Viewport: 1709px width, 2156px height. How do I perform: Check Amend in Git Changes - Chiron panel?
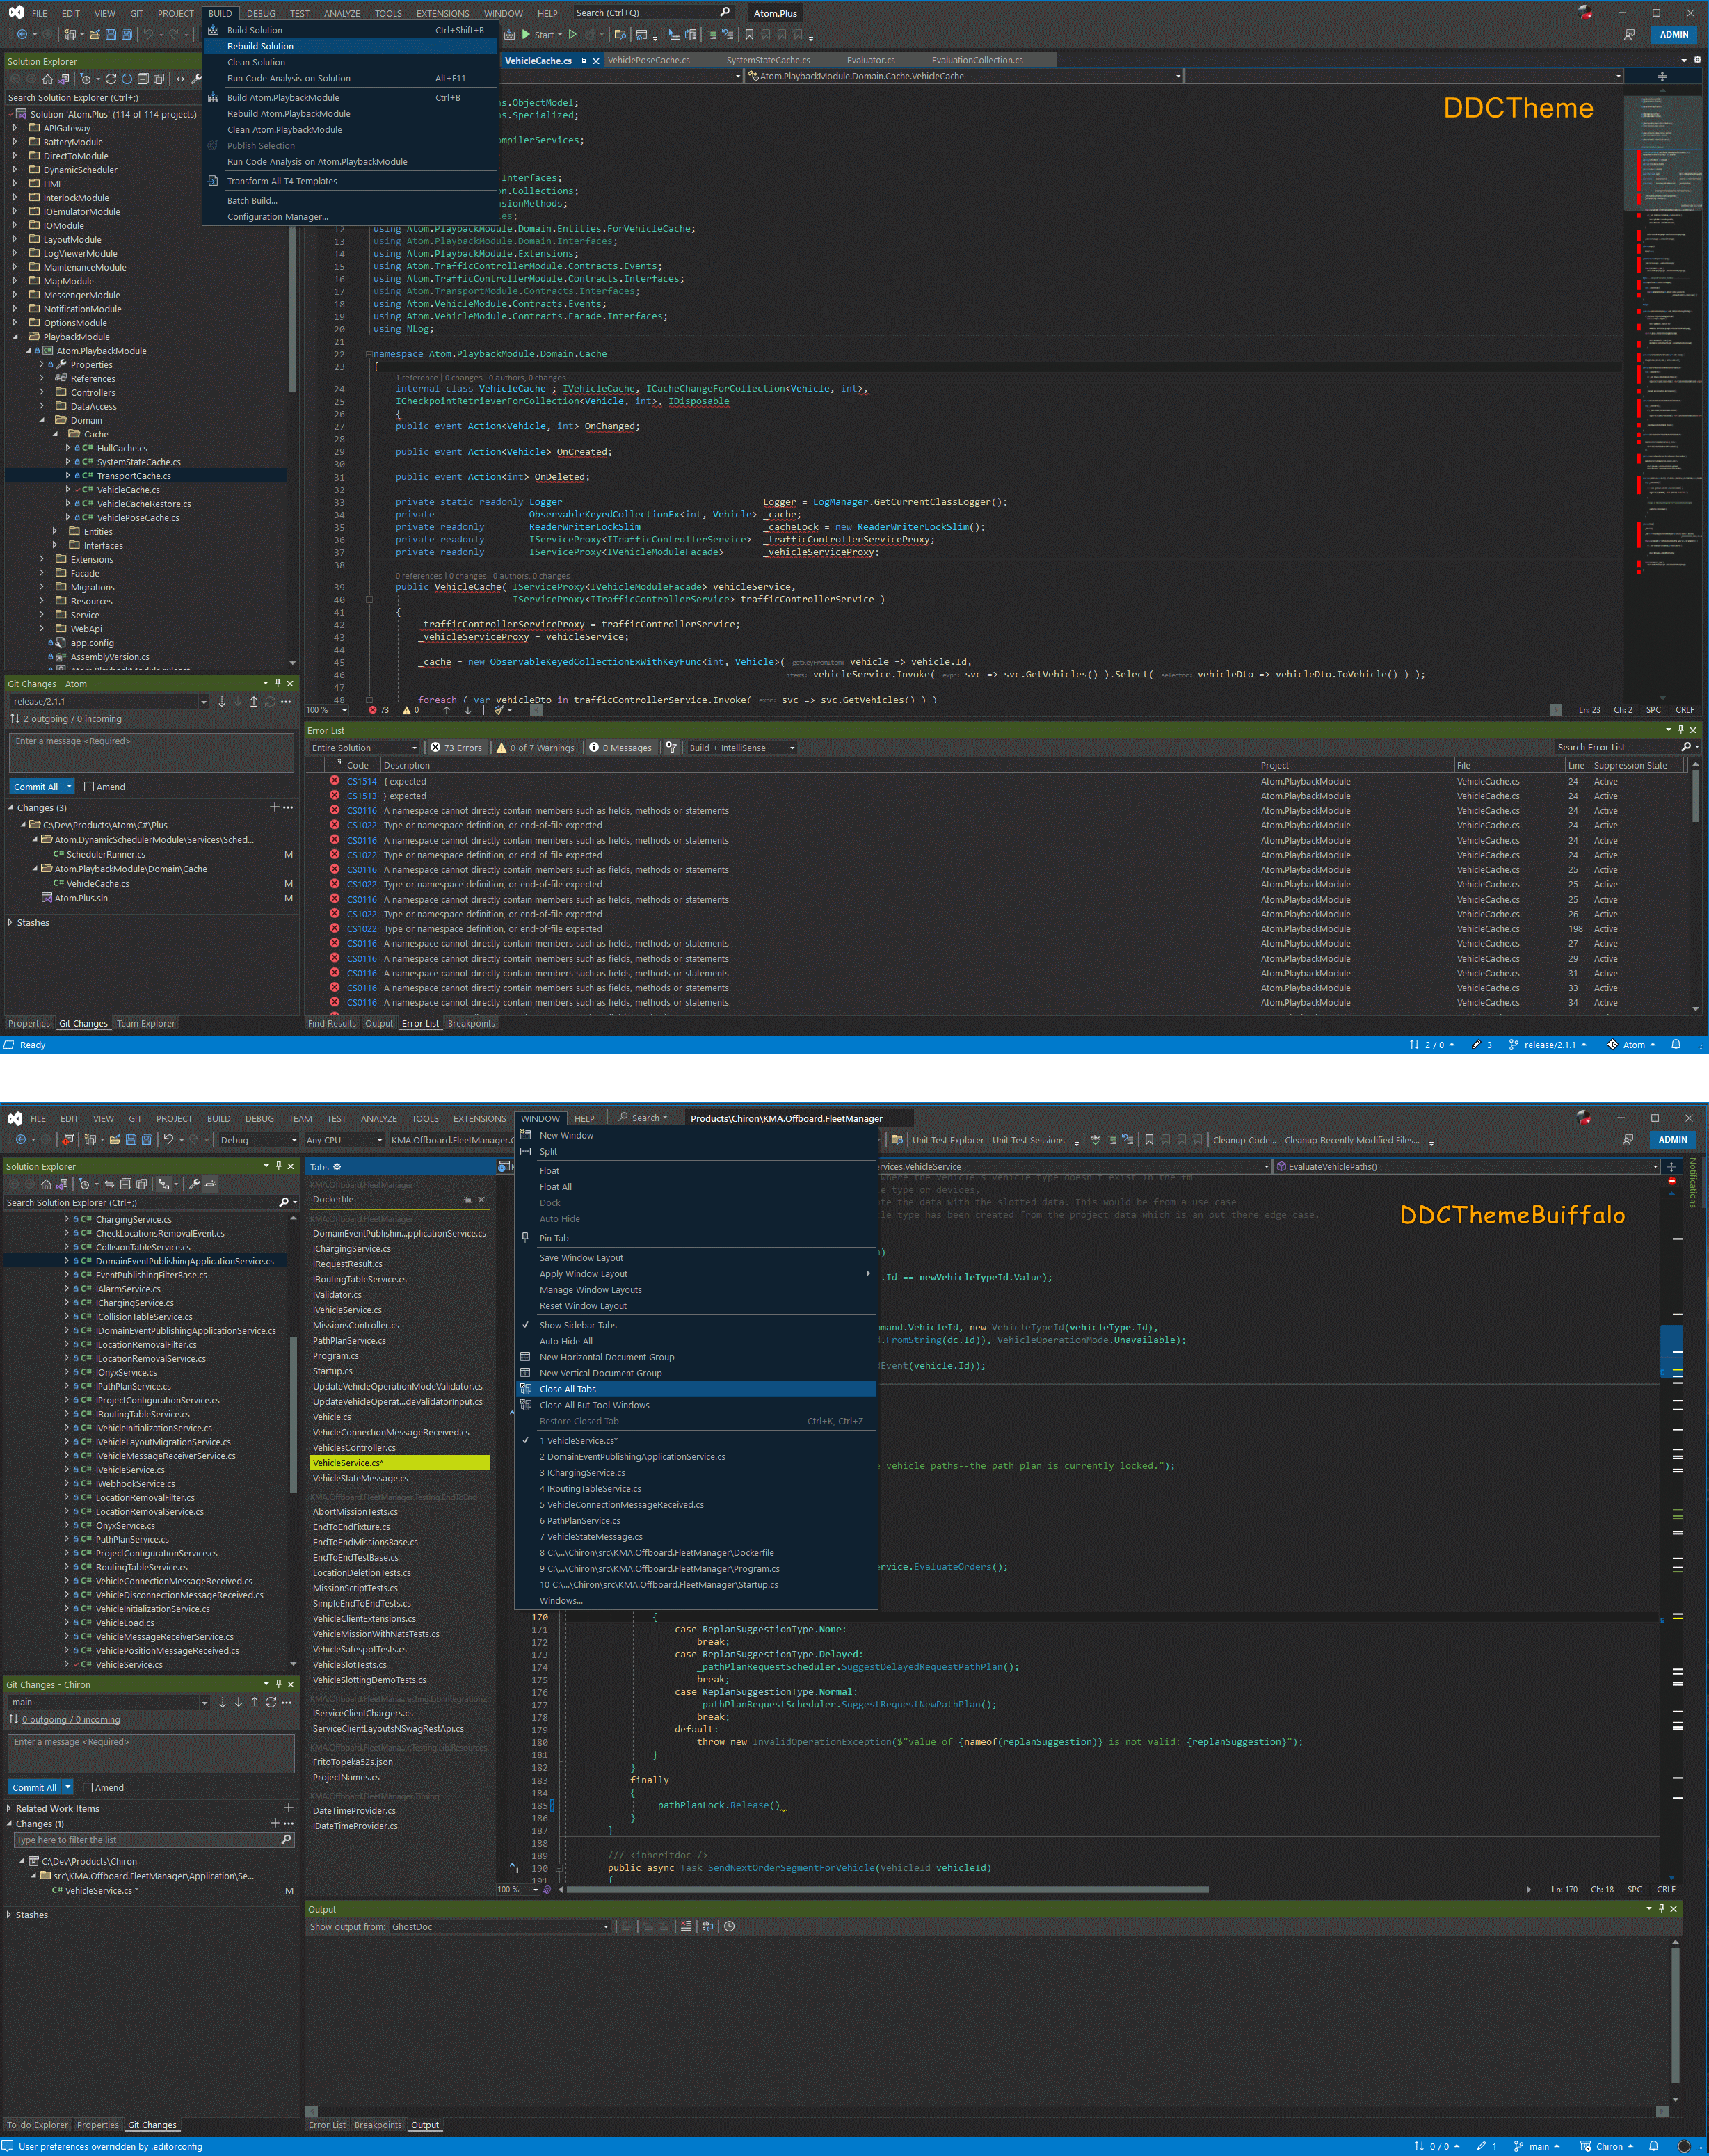coord(88,1788)
